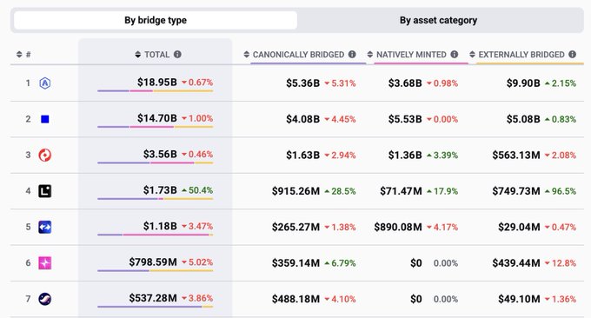Click the red OP Mainnet icon in row 3
This screenshot has width=591, height=318.
(45, 155)
